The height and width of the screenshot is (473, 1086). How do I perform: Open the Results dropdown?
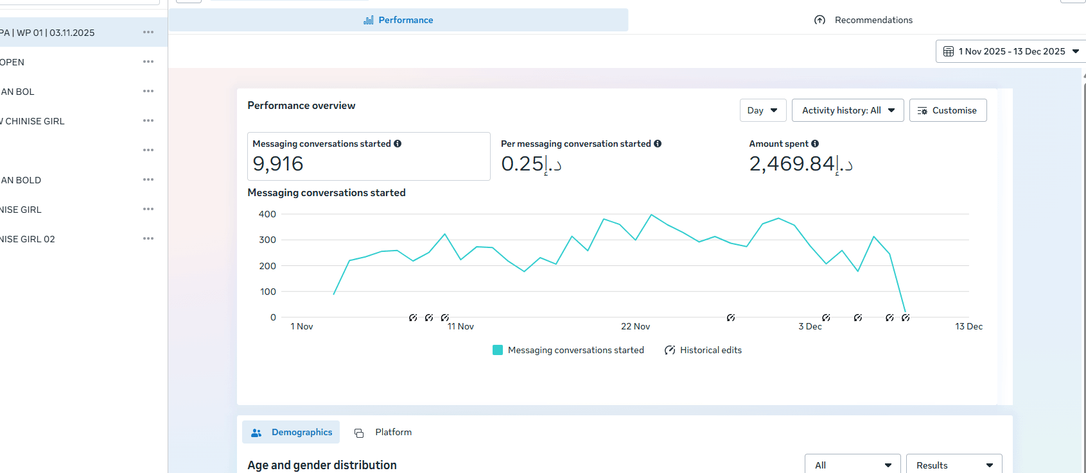coord(954,465)
